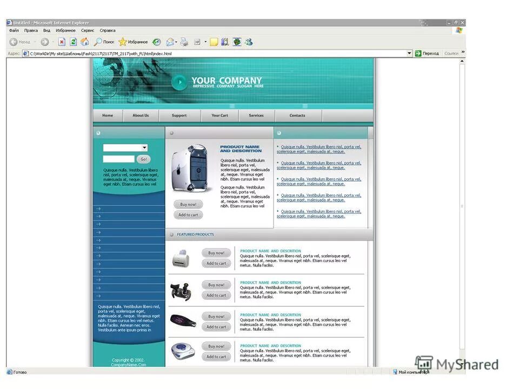Screen dimensions: 519x389
Task: Click the Edit with Word icon
Action: 197,42
